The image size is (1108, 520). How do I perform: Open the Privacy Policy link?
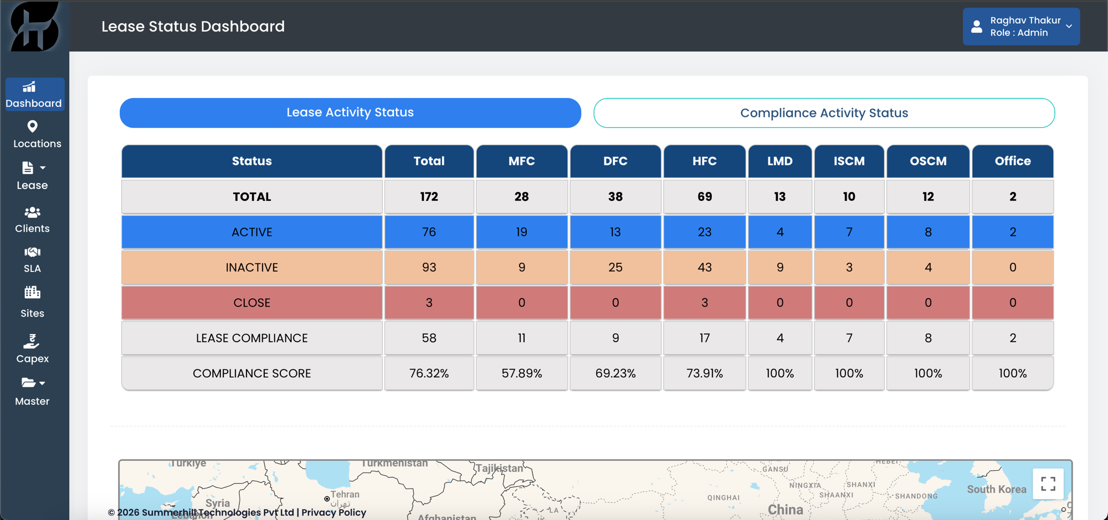(x=334, y=512)
